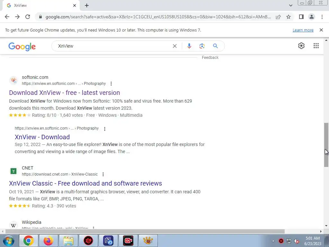The height and width of the screenshot is (247, 329).
Task: Click the horizontal scrollbar thumb
Action: click(x=145, y=232)
